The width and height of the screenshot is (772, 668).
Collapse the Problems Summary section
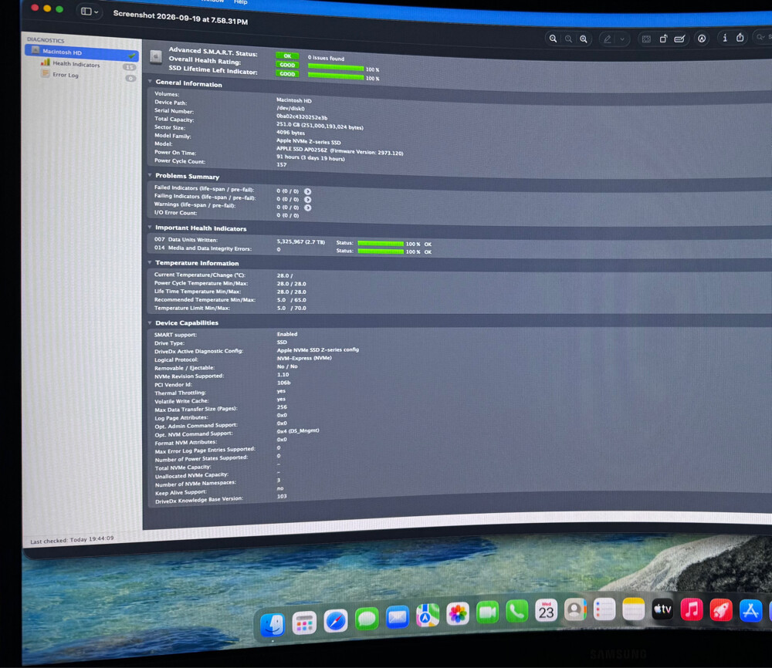tap(151, 175)
